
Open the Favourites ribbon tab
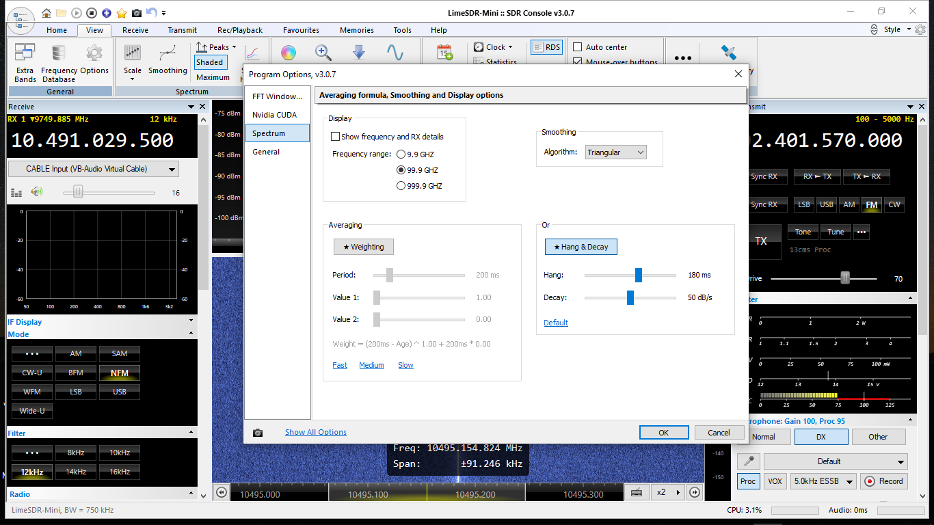[x=301, y=30]
